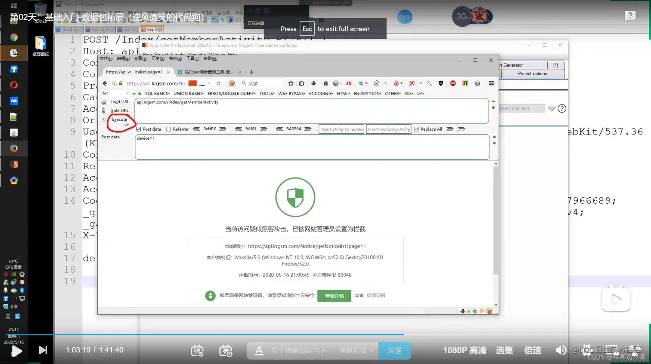This screenshot has width=651, height=364.
Task: Click the blue 发送 send button
Action: point(394,350)
